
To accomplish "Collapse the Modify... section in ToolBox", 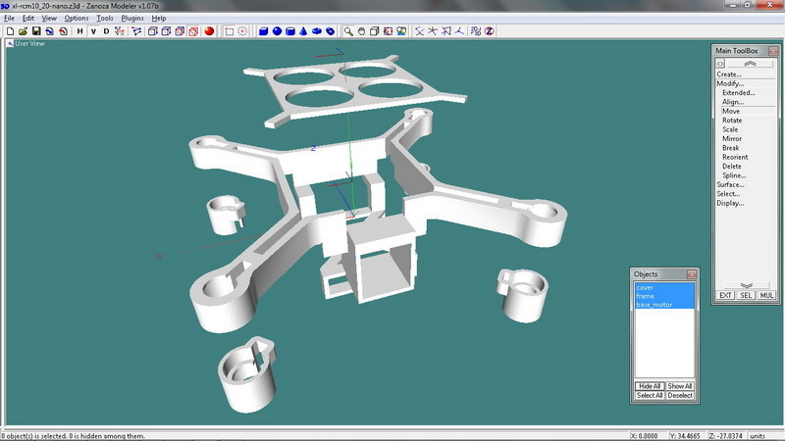I will tap(730, 83).
